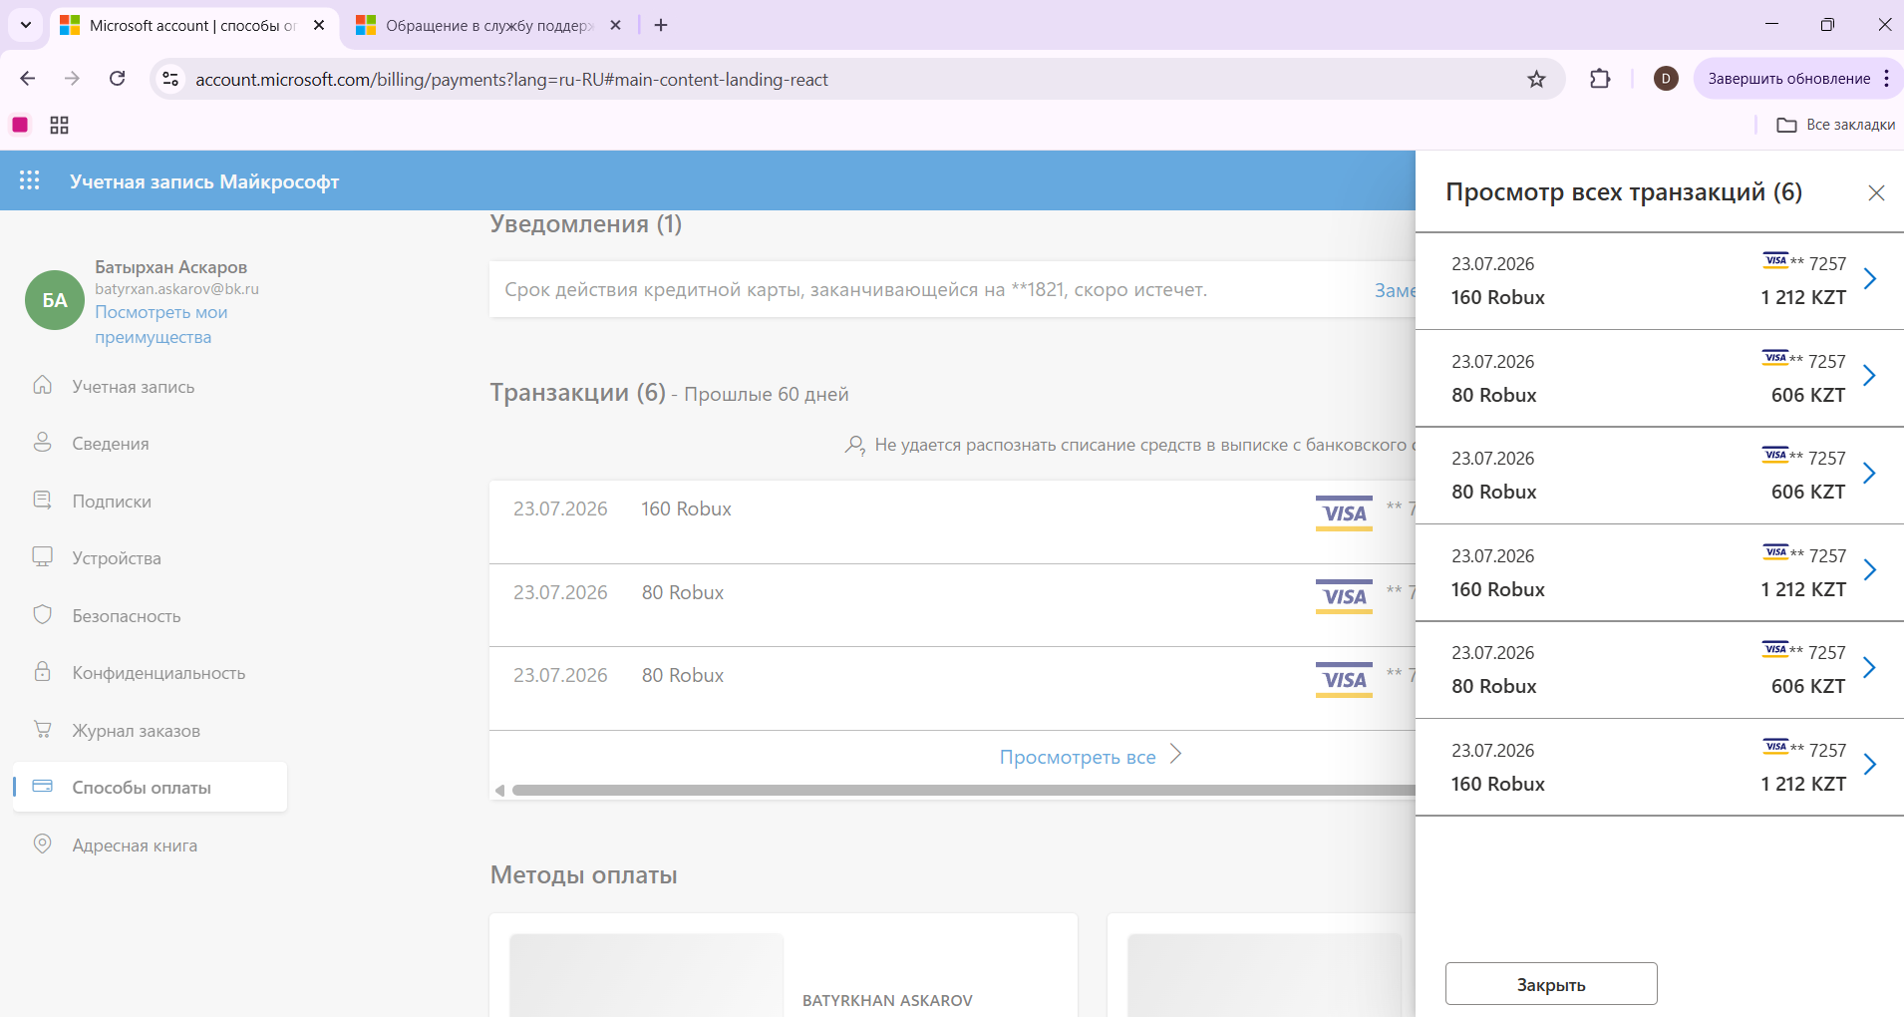The height and width of the screenshot is (1017, 1904).
Task: Reload the page with refresh icon
Action: pos(117,79)
